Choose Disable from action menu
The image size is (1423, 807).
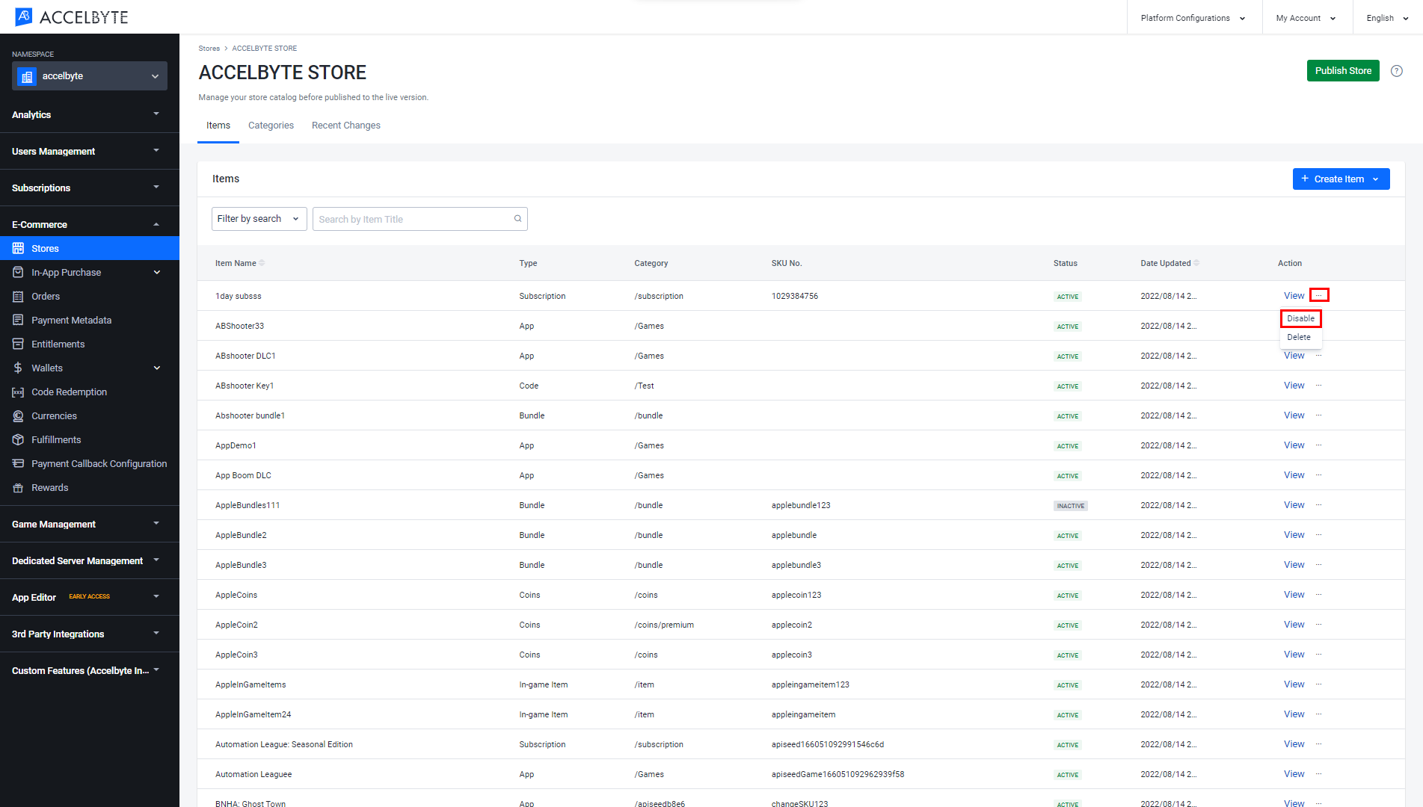pyautogui.click(x=1300, y=318)
